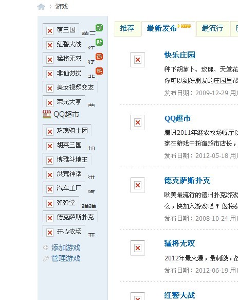Open 玫瑰骑士团 in the sidebar

pos(72,131)
